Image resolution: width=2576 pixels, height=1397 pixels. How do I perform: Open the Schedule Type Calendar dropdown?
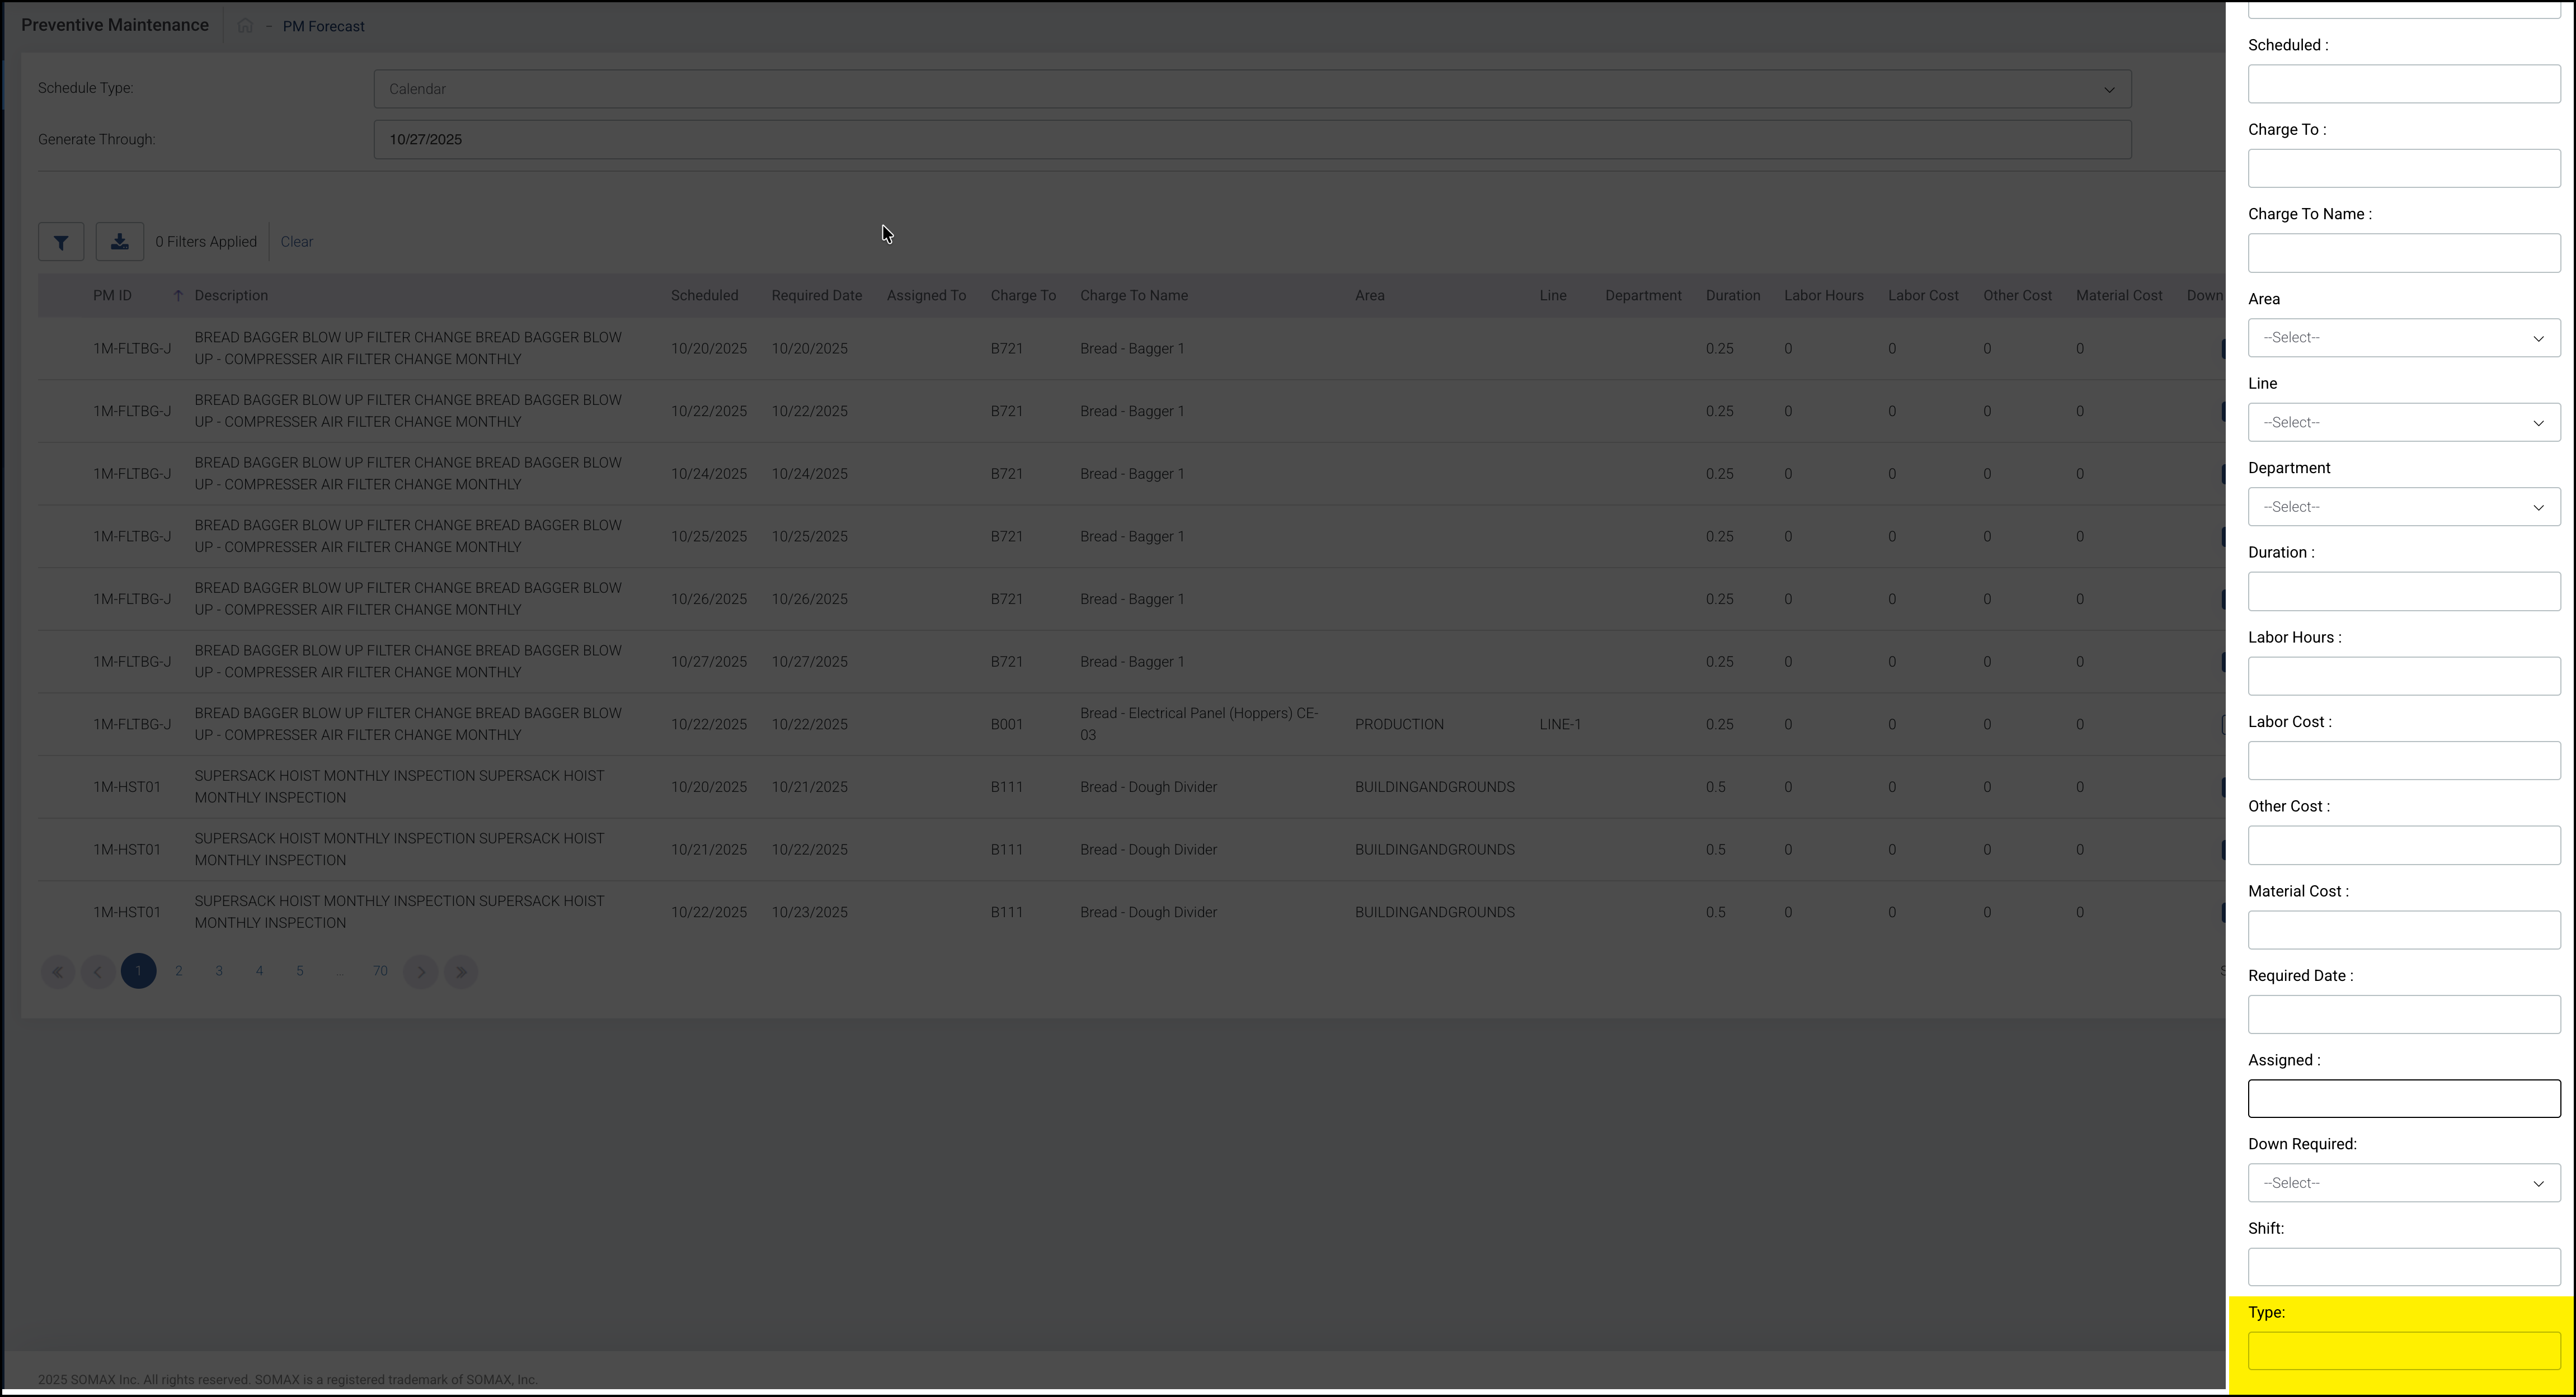[1252, 89]
